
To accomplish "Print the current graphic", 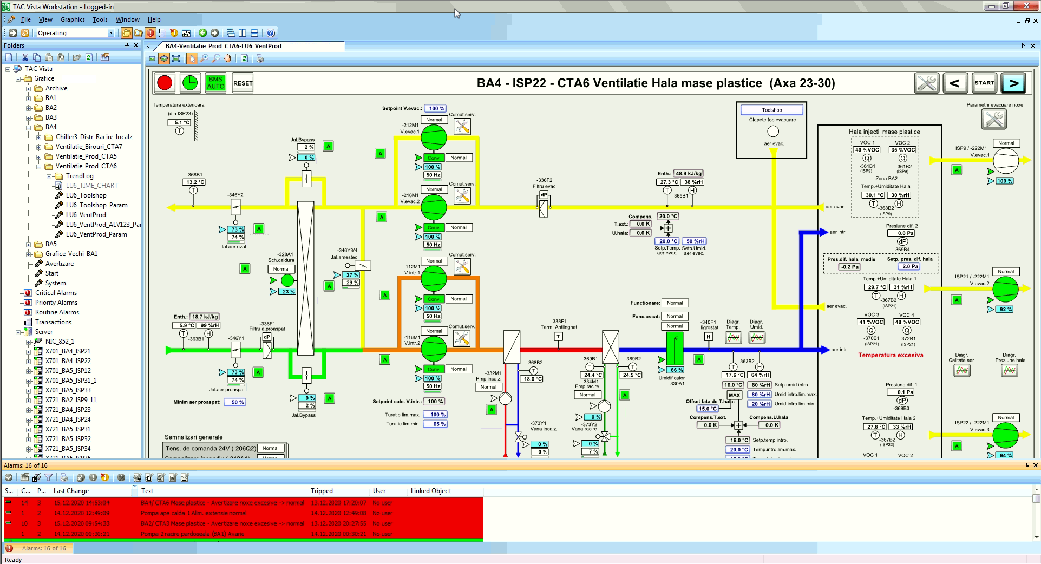I will tap(260, 58).
